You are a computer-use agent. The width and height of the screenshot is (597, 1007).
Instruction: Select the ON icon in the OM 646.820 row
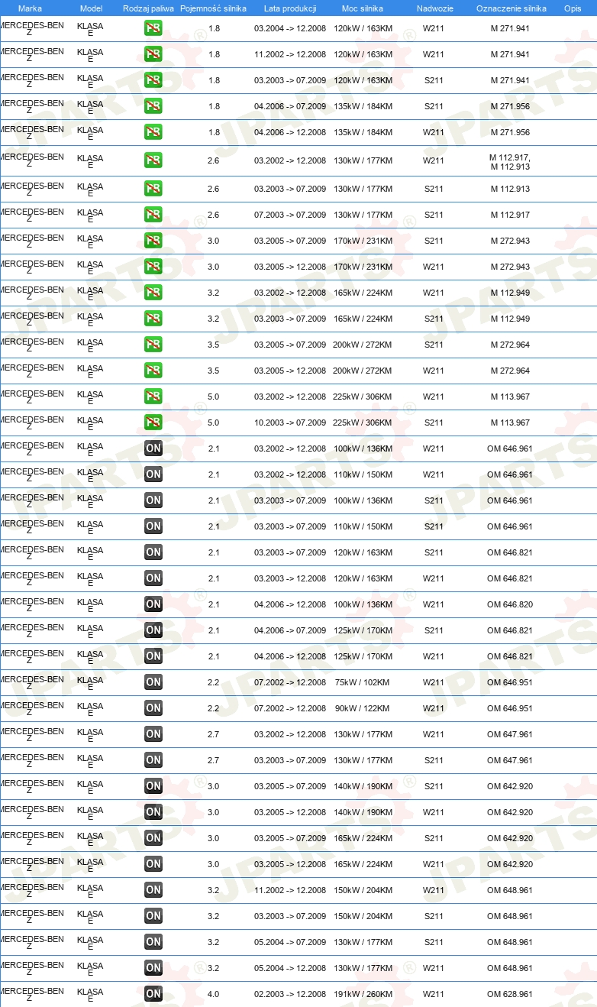(153, 605)
